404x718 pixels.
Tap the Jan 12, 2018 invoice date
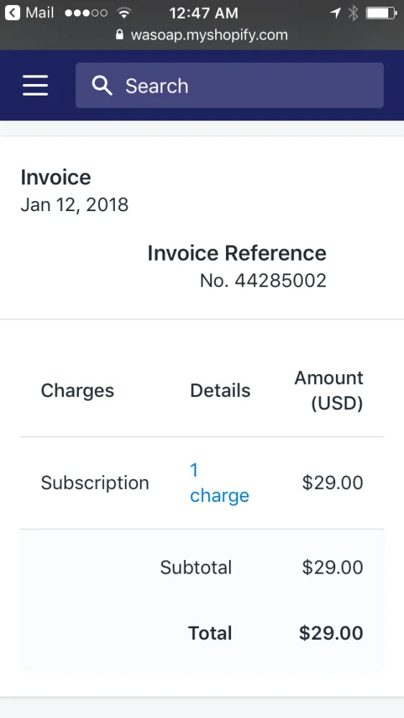point(75,205)
